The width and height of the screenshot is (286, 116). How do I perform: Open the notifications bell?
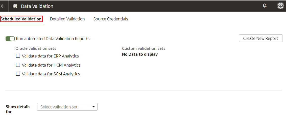265,6
